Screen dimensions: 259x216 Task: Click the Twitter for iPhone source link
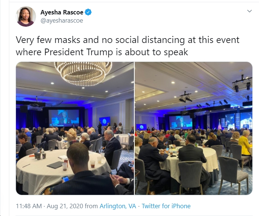[x=166, y=206]
